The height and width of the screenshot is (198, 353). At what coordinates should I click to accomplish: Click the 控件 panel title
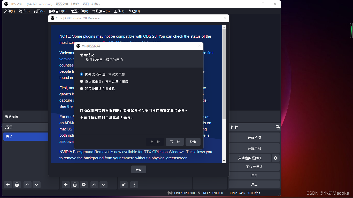tap(235, 127)
